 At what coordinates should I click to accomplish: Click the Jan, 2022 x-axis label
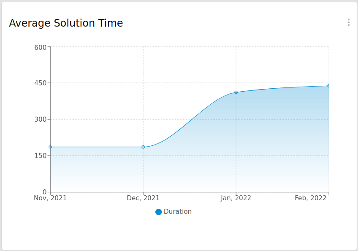pos(236,198)
